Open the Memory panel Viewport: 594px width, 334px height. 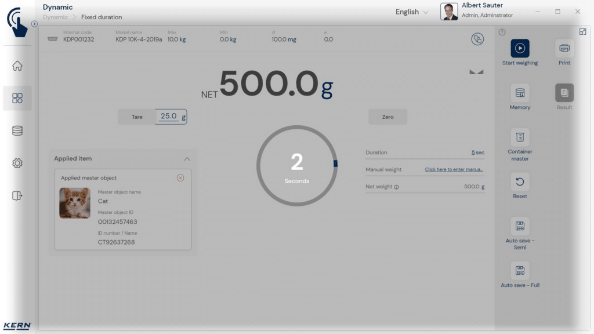pyautogui.click(x=520, y=93)
